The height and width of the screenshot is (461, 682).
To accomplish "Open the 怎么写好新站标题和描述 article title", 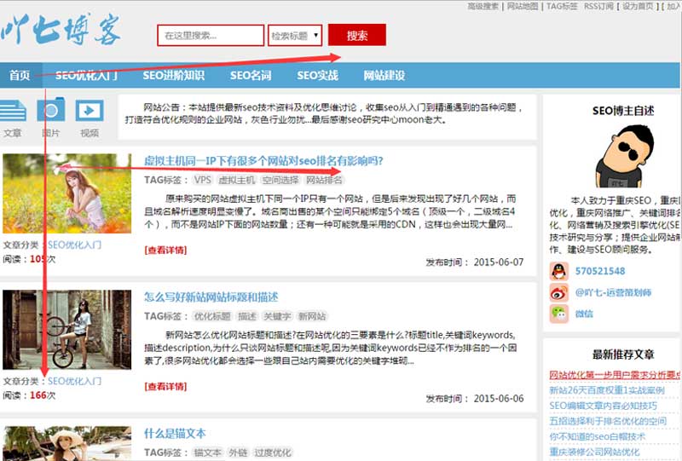I will [x=211, y=297].
